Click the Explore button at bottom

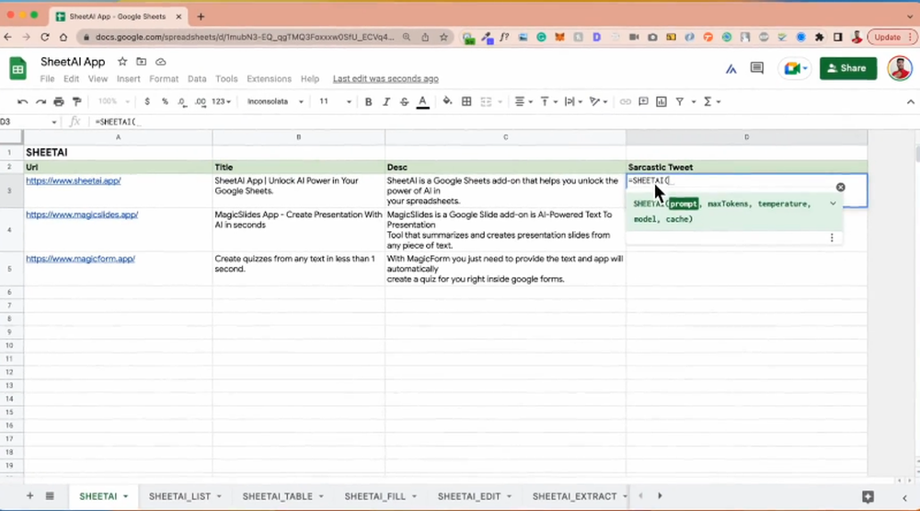[868, 497]
